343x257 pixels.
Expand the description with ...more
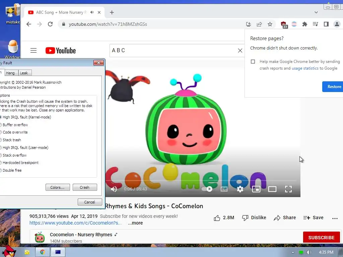tap(135, 223)
